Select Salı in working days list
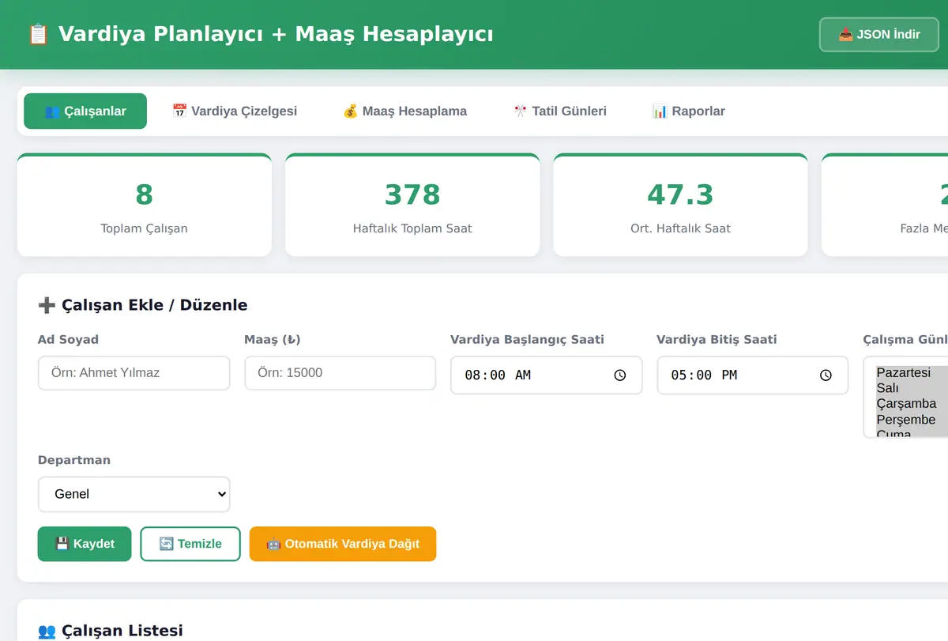Screen dimensions: 948x641 912,388
